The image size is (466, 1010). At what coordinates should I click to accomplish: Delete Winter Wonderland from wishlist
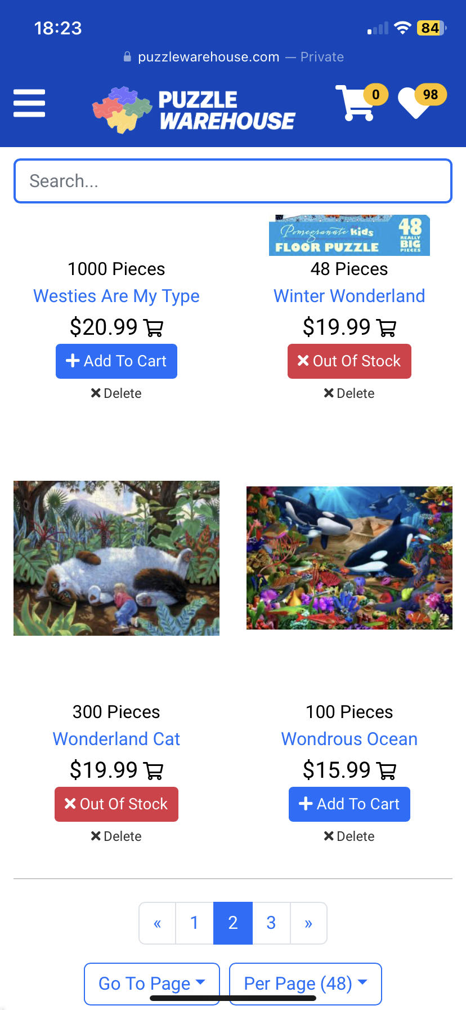click(349, 393)
